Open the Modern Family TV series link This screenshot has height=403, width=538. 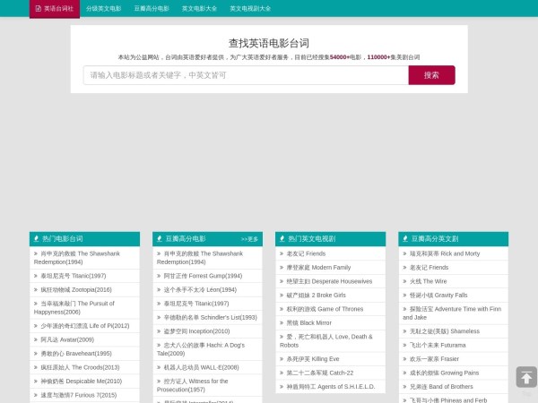click(x=318, y=267)
